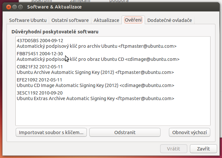Open the Ostatní software tab
The width and height of the screenshot is (222, 158).
[70, 20]
